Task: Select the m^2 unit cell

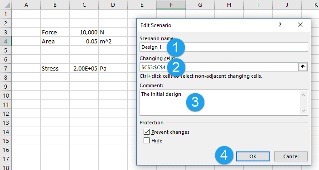Action: [x=113, y=41]
